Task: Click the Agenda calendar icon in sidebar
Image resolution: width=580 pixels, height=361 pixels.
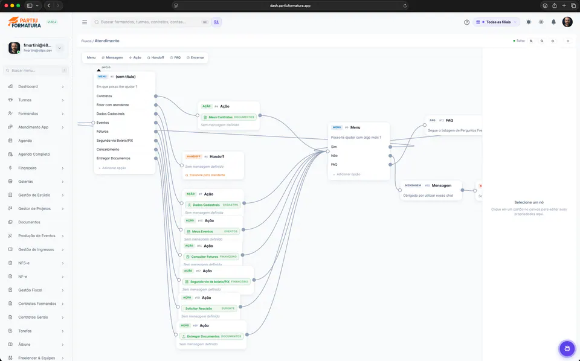Action: (10, 141)
